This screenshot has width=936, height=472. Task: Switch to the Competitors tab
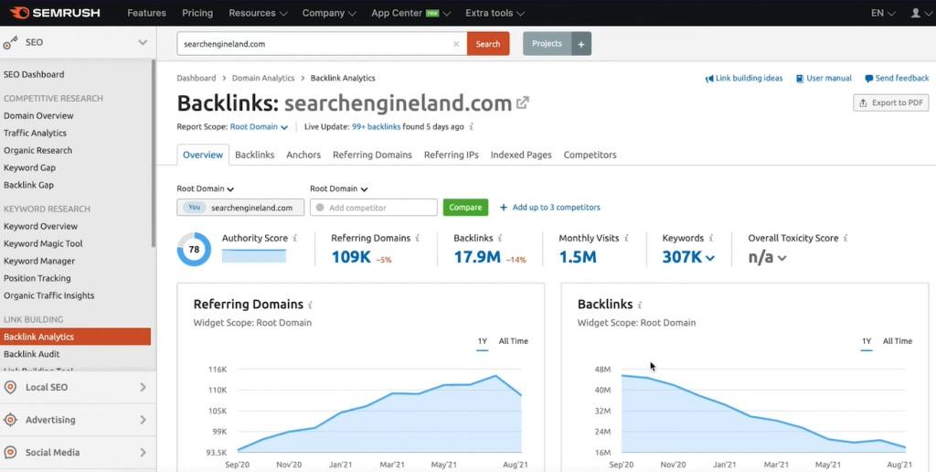point(590,155)
